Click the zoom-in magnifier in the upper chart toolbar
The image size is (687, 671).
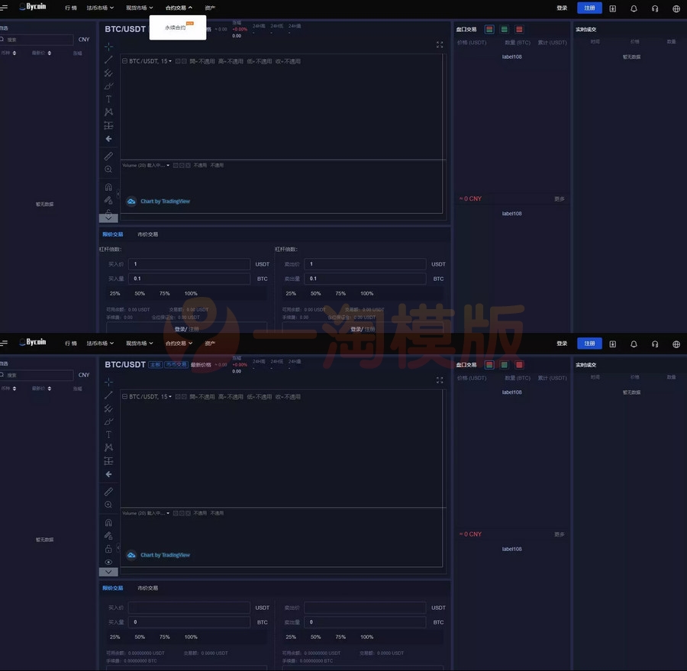point(108,169)
